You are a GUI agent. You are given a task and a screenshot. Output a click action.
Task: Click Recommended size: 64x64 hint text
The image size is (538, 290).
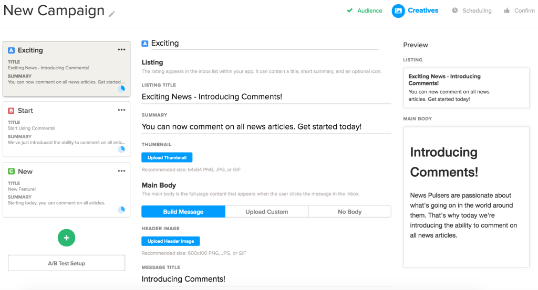(x=191, y=169)
